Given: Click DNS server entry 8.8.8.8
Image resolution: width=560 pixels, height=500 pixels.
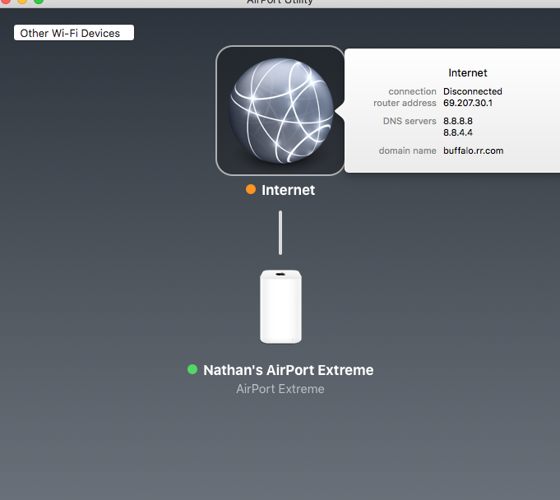Looking at the screenshot, I should [458, 121].
